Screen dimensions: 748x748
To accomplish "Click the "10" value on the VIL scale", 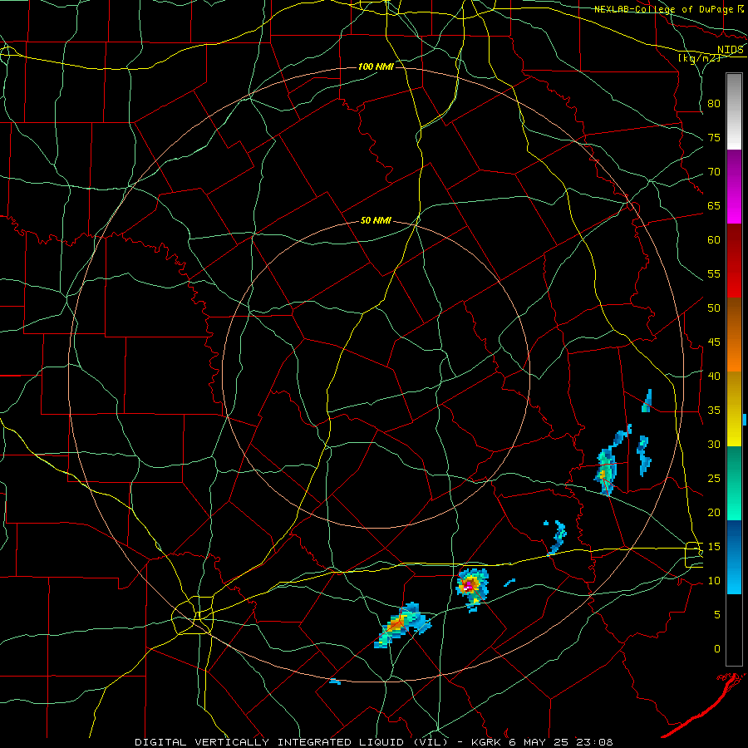I will [x=714, y=581].
